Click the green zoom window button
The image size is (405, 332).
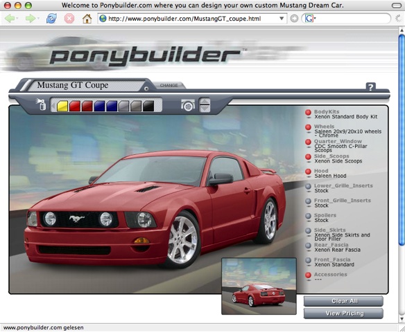28,6
